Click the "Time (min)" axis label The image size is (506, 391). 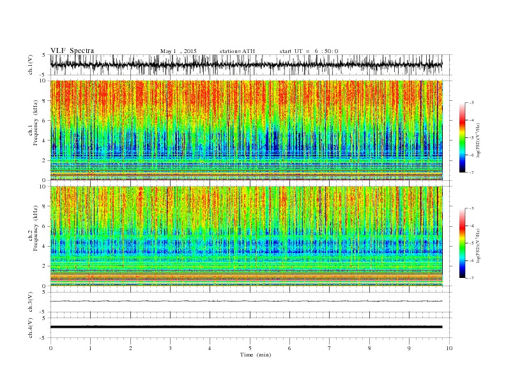(256, 355)
